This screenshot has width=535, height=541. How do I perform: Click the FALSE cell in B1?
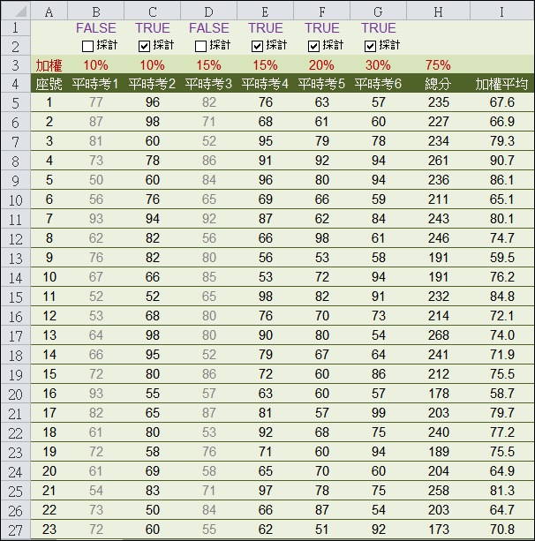(x=96, y=28)
